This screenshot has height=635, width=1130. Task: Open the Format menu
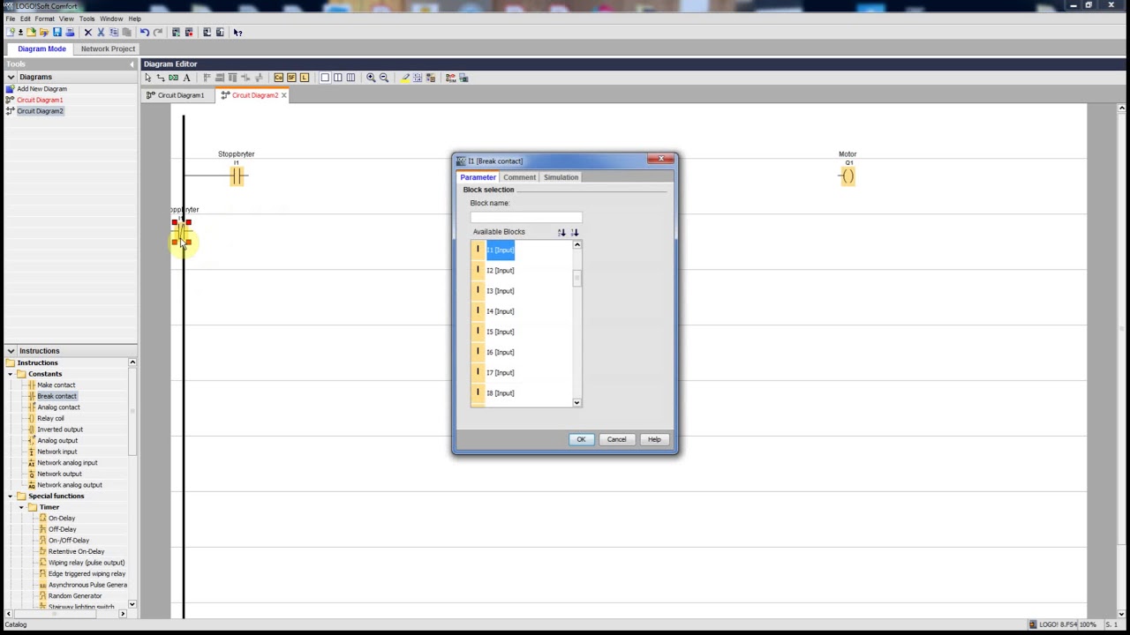click(x=44, y=19)
